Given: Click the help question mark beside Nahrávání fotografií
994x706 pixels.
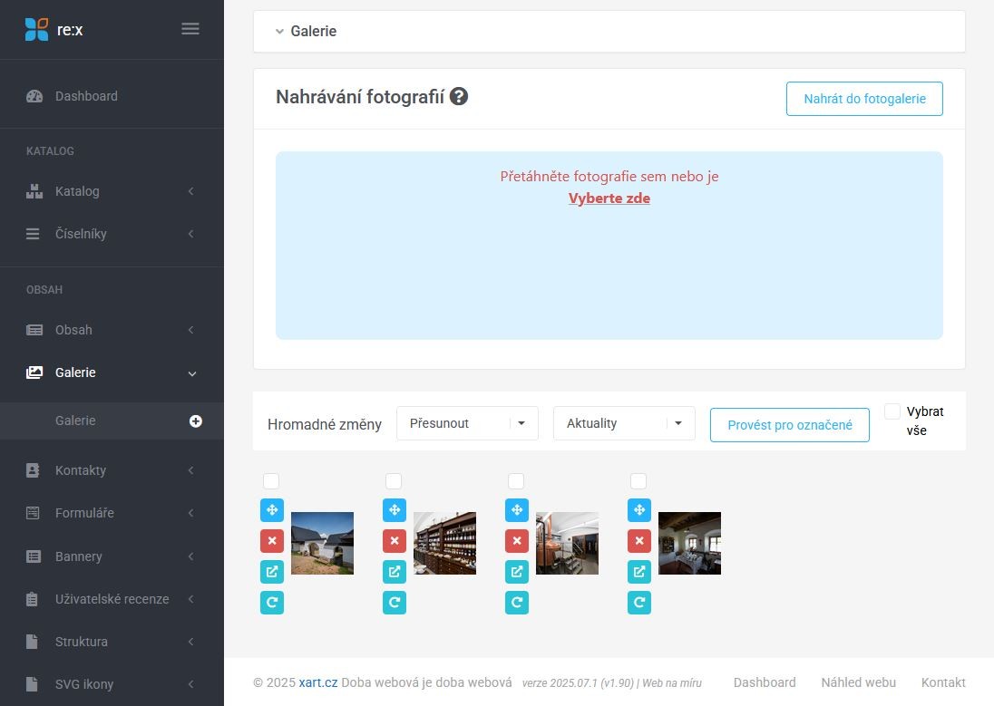Looking at the screenshot, I should (459, 96).
